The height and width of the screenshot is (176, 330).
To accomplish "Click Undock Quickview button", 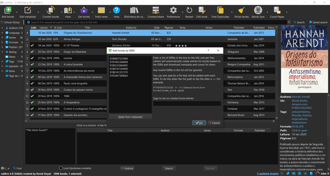I will pyautogui.click(x=127, y=168).
